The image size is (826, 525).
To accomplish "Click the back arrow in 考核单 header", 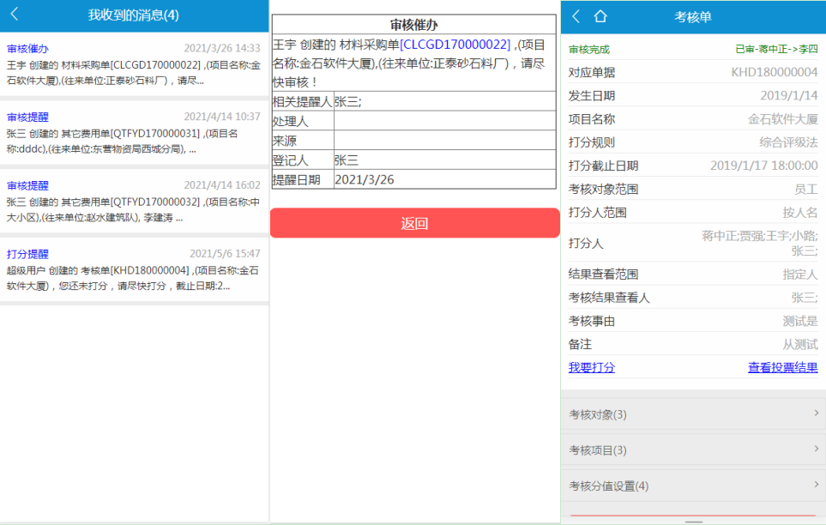I will (576, 15).
